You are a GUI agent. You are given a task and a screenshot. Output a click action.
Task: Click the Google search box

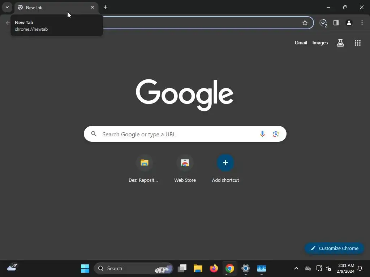(x=185, y=134)
